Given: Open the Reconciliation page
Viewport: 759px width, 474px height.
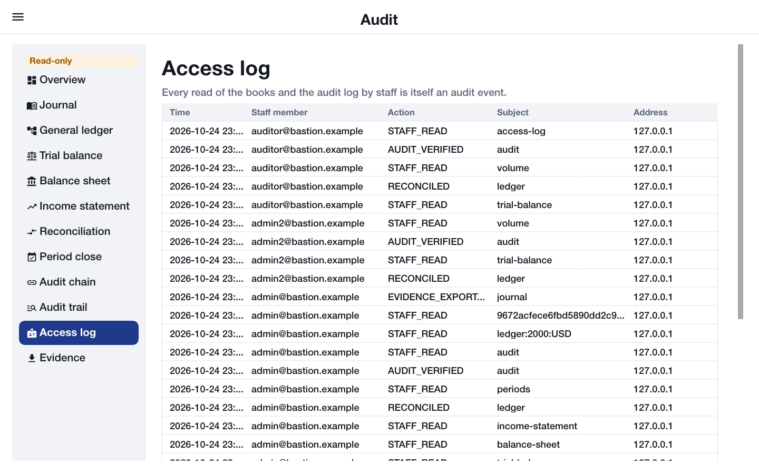Looking at the screenshot, I should tap(79, 232).
